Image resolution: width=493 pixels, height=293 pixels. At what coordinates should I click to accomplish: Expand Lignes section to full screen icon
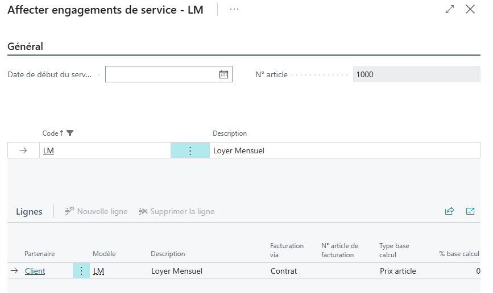[x=470, y=211]
